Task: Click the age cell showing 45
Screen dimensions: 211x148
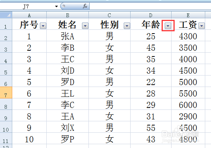Action: tap(151, 47)
